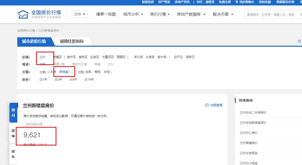Open the 地图查看 map view icon
Screen dimensions: 302x165
tap(207, 105)
